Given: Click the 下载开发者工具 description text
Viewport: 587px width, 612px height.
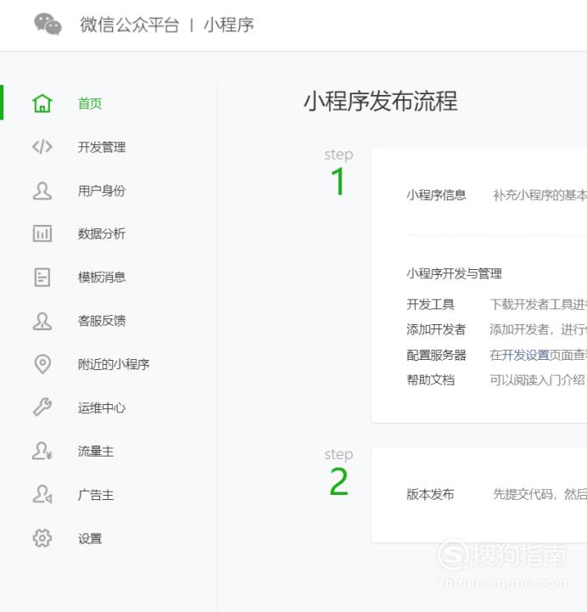Looking at the screenshot, I should [x=539, y=304].
